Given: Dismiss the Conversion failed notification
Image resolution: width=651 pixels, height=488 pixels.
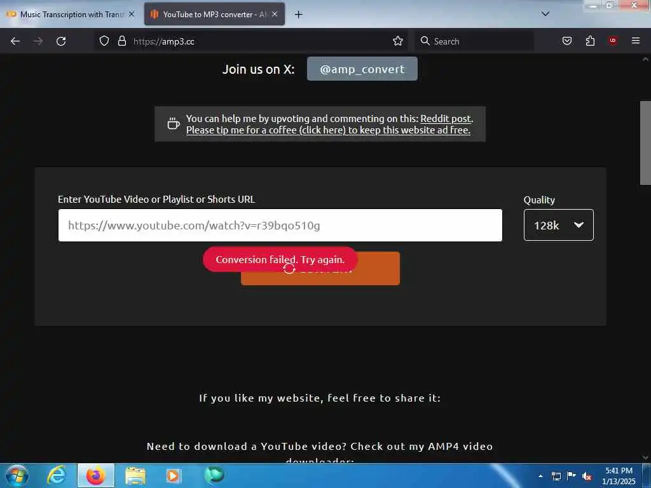Looking at the screenshot, I should (x=280, y=260).
